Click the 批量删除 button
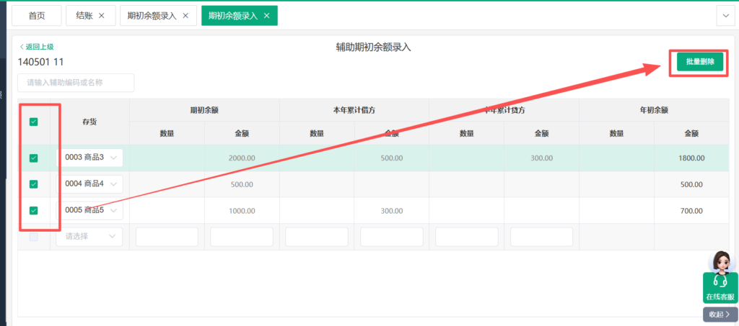The height and width of the screenshot is (326, 739). (699, 63)
